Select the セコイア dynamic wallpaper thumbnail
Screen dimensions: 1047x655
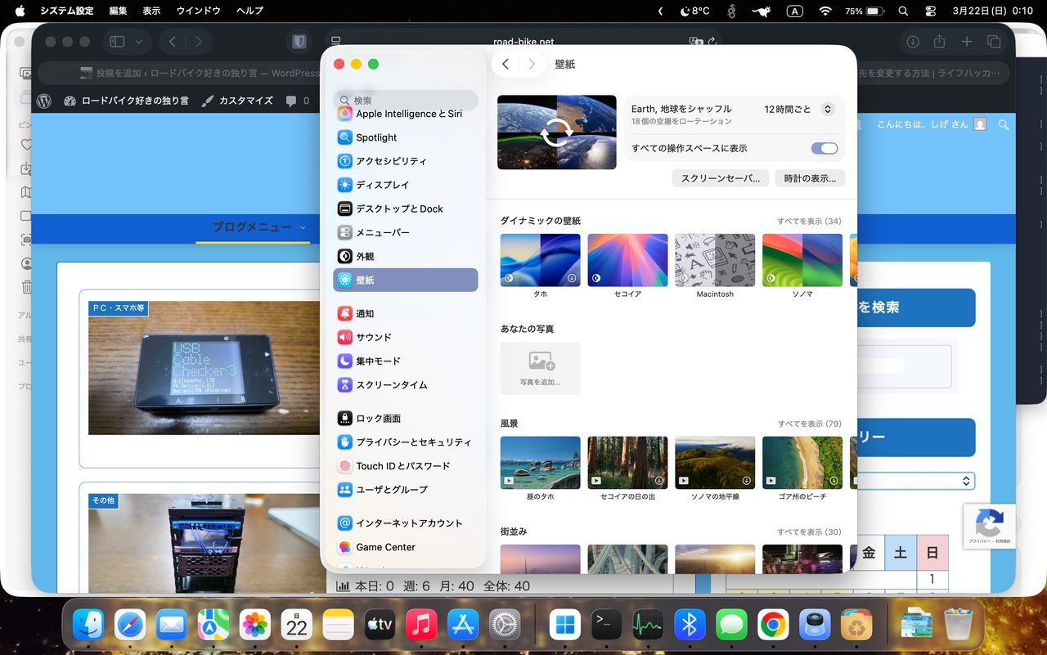[x=627, y=260]
